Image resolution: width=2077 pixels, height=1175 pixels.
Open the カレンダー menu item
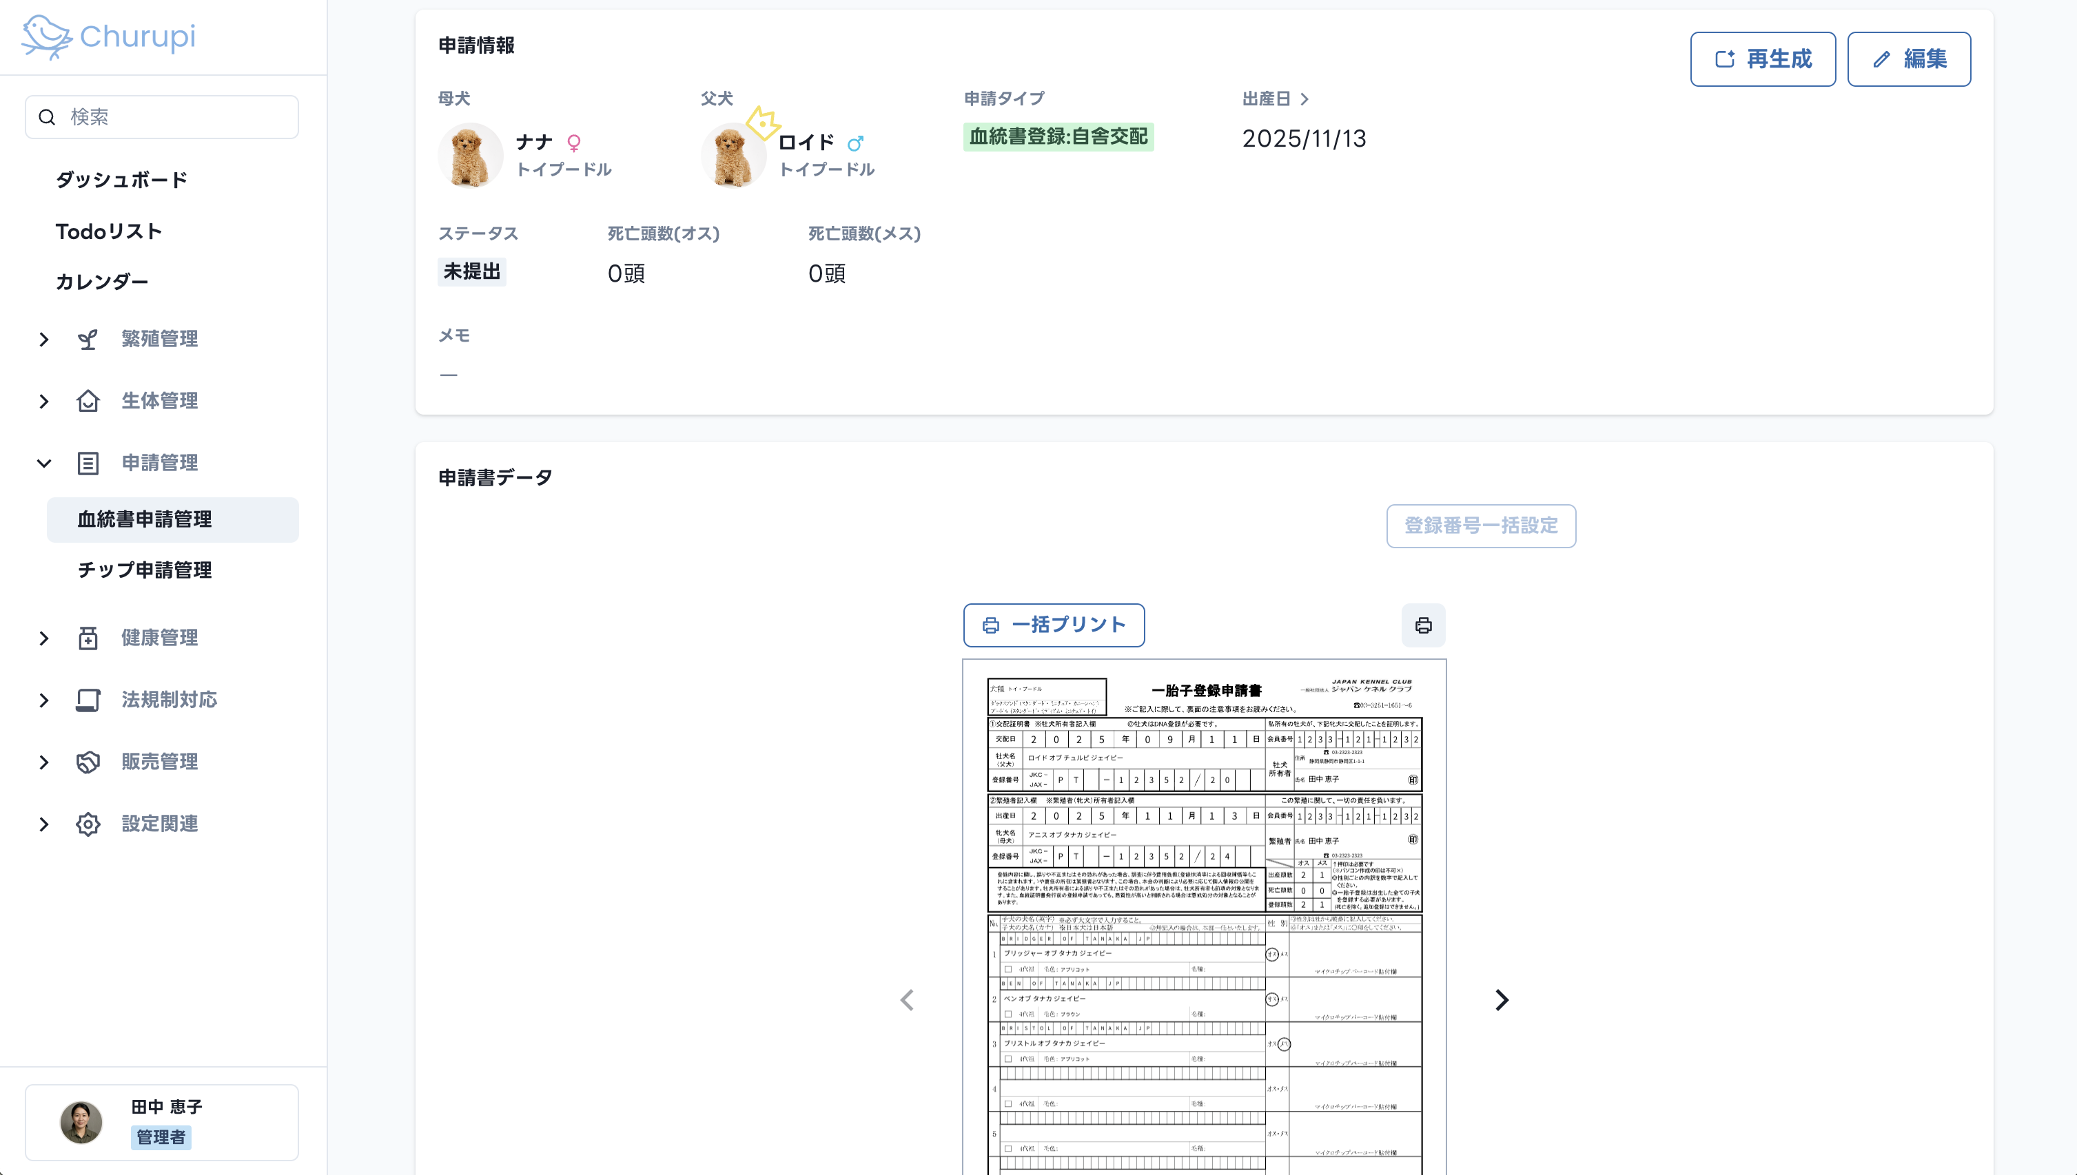(x=102, y=282)
